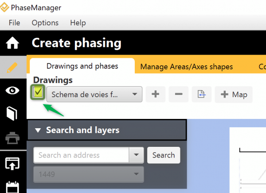Uncheck the drawing visibility checkbox
266x193 pixels.
point(39,93)
